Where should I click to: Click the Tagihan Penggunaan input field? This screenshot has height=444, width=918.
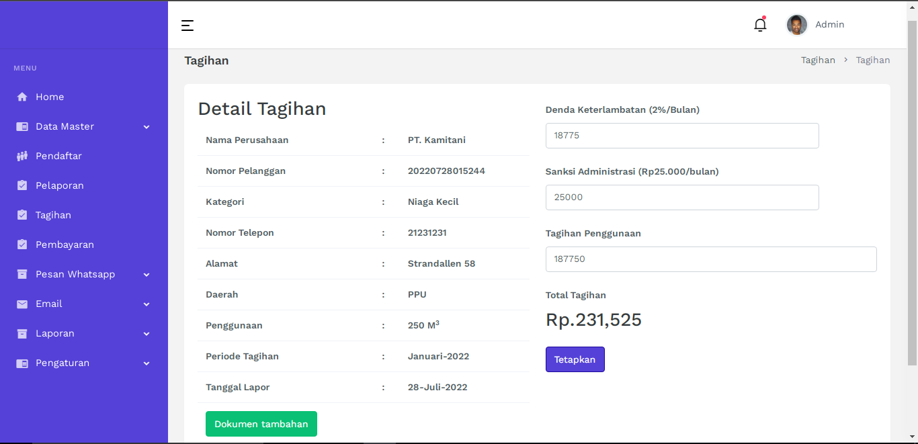(710, 259)
